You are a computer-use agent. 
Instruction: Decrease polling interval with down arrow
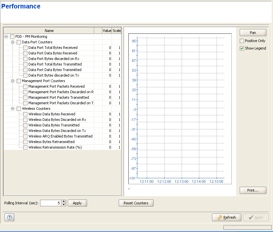coord(64,205)
